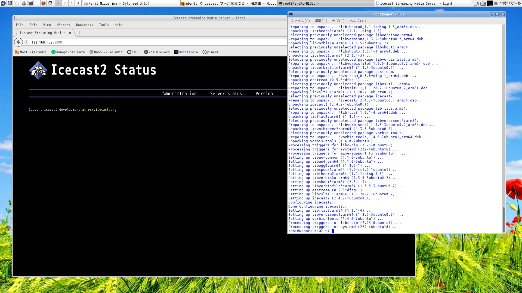Image resolution: width=522 pixels, height=293 pixels.
Task: Open a new tab with plus button
Action: [79, 33]
